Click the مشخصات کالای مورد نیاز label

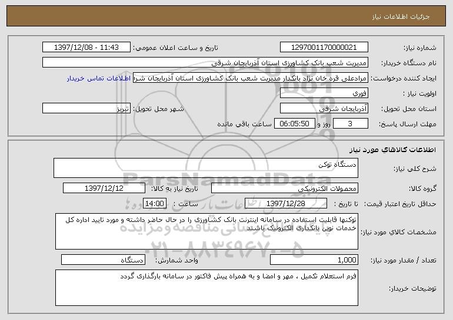coord(399,232)
